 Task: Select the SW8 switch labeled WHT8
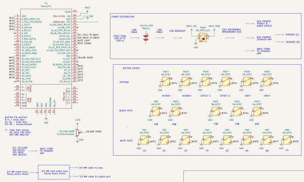pyautogui.click(x=287, y=140)
